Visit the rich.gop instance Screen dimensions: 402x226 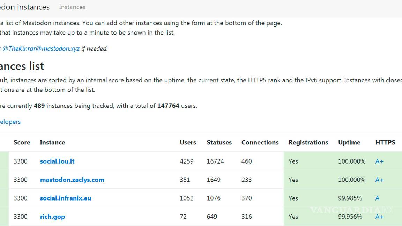click(x=52, y=217)
